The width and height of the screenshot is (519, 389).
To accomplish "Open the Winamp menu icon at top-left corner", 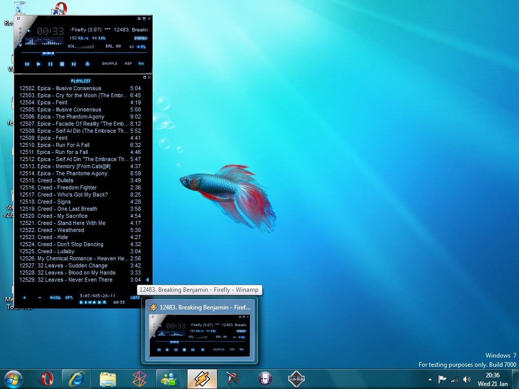I will coord(19,19).
